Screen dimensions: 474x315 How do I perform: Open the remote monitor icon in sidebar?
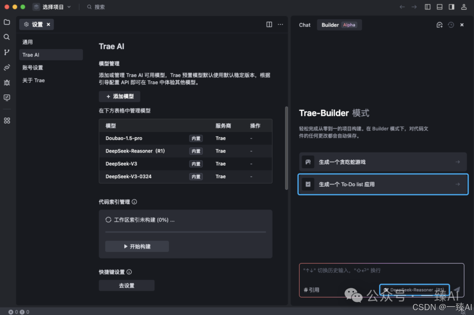point(7,98)
